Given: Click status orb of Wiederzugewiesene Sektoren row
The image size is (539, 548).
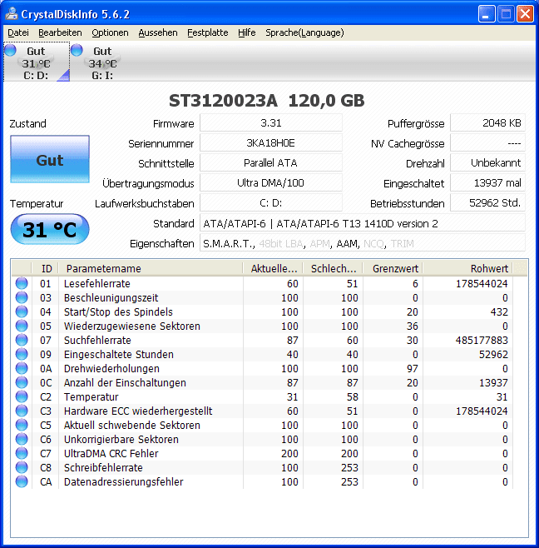Looking at the screenshot, I should coord(22,326).
